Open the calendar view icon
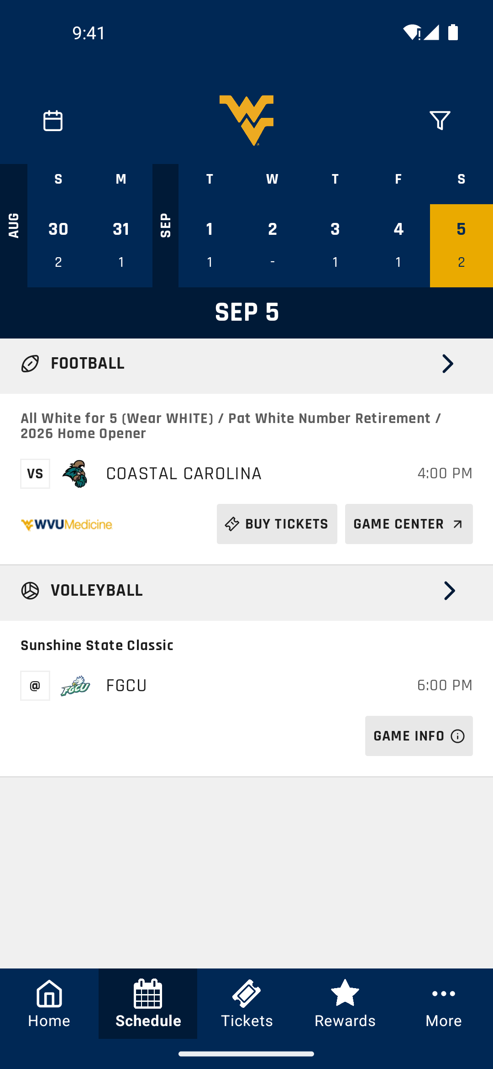Image resolution: width=493 pixels, height=1069 pixels. point(53,121)
